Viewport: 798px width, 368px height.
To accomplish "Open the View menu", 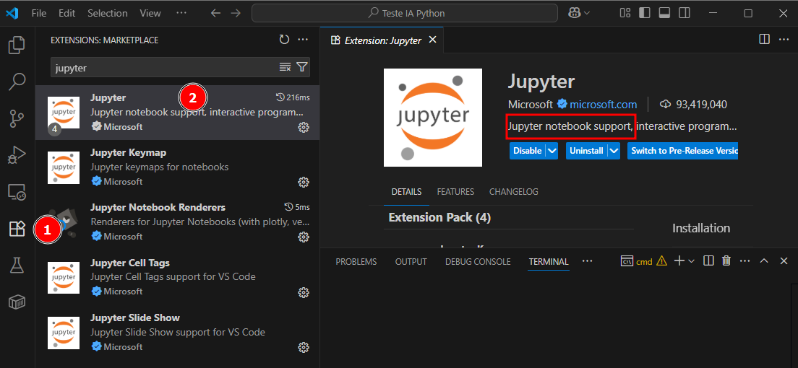I will pyautogui.click(x=150, y=13).
